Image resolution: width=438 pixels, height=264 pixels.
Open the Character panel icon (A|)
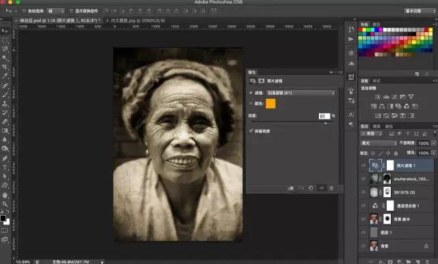(351, 115)
